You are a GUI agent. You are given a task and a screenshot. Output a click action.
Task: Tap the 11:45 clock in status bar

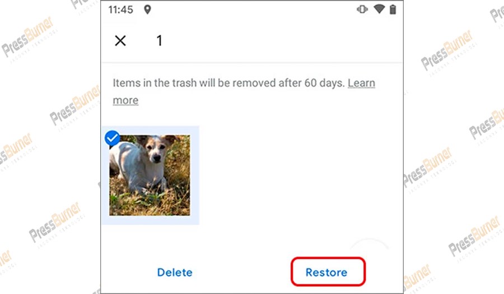coord(120,10)
